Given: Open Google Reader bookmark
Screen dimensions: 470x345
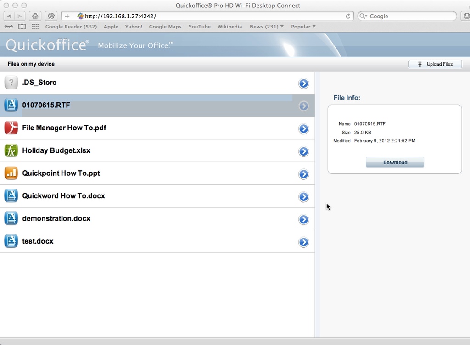Looking at the screenshot, I should pos(71,27).
